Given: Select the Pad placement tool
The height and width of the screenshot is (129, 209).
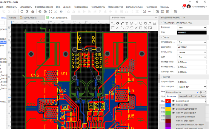Looking at the screenshot, I should tap(118, 23).
